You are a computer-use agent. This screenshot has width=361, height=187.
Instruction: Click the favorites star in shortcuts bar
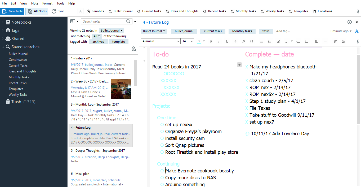(81, 11)
